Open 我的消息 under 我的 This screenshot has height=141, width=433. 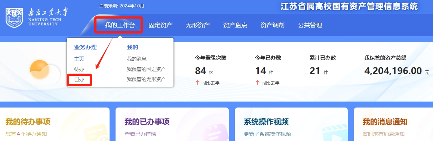[x=136, y=59]
